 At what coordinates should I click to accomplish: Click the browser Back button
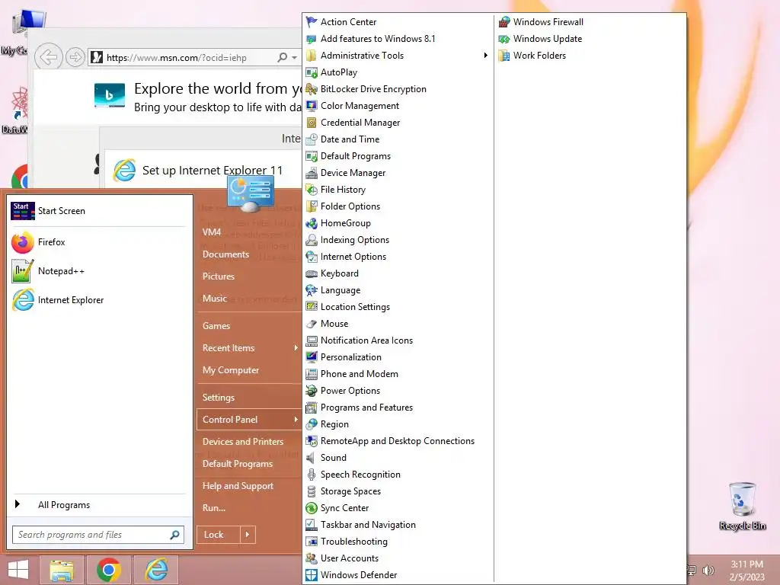(x=48, y=57)
